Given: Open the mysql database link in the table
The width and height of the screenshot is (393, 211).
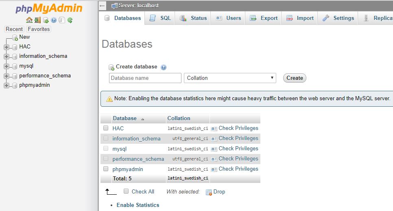Looking at the screenshot, I should pyautogui.click(x=120, y=149).
